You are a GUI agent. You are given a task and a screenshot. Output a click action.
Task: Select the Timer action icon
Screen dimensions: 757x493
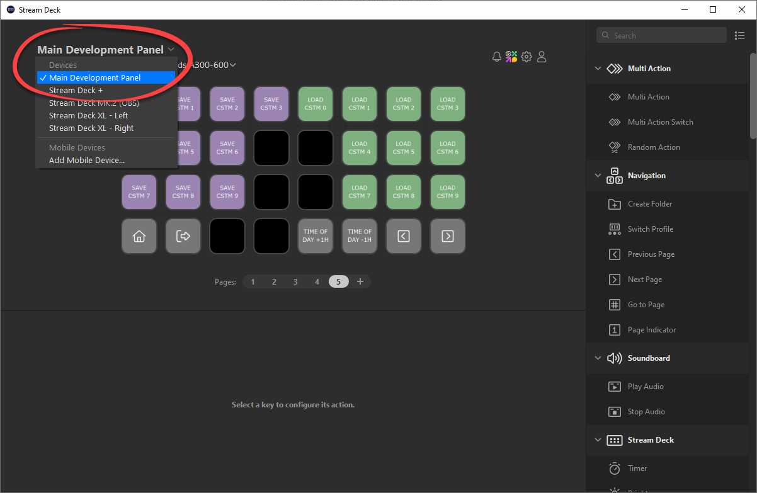[x=615, y=468]
